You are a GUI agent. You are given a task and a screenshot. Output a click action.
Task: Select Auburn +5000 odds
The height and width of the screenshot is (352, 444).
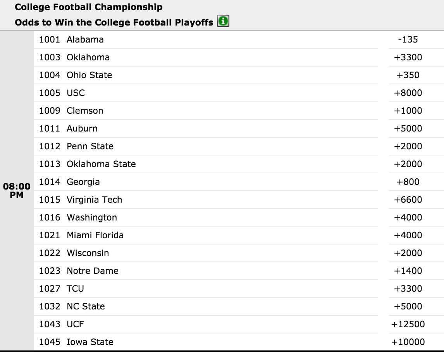(x=408, y=128)
